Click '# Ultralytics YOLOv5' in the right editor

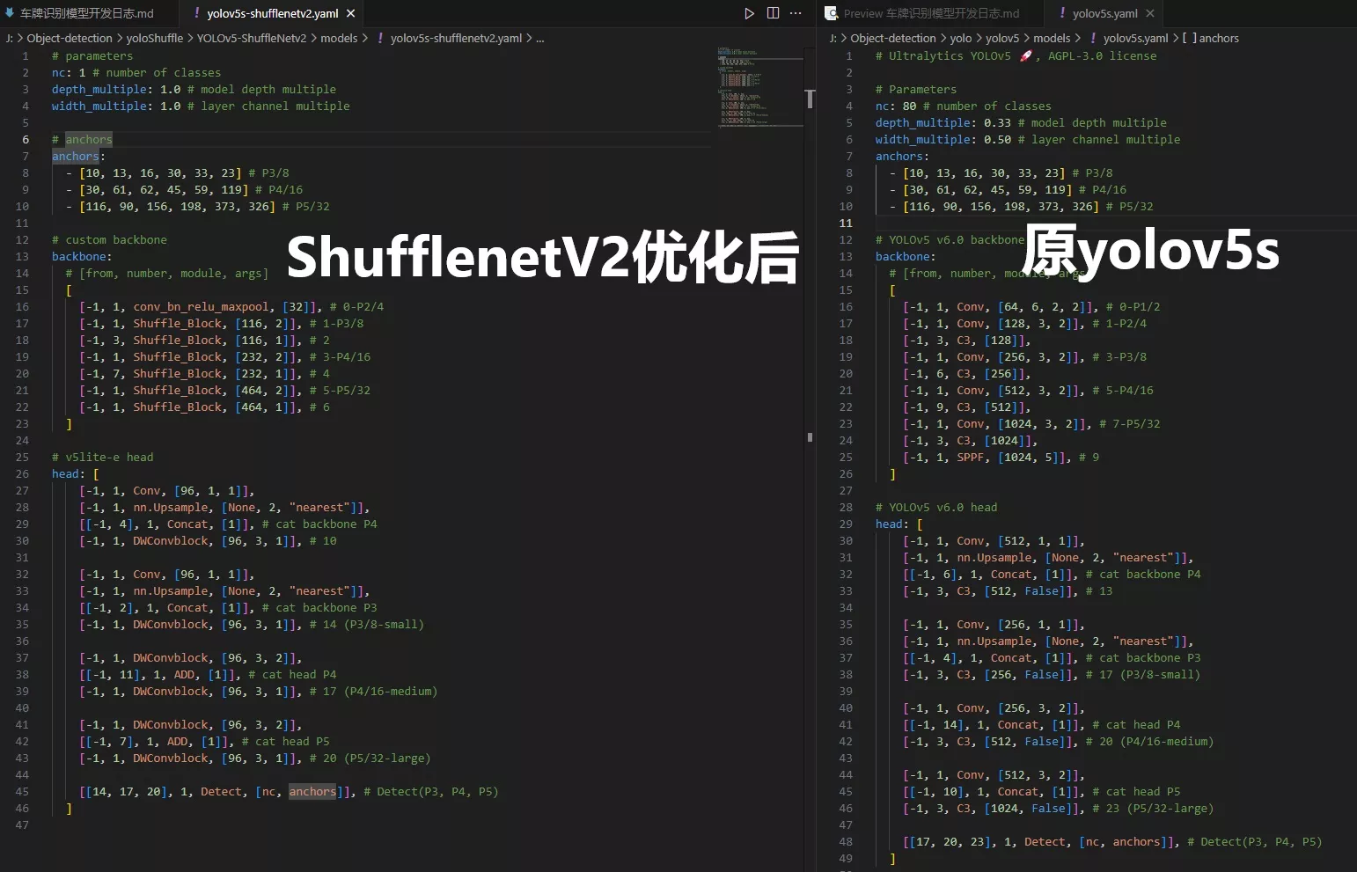click(x=943, y=55)
